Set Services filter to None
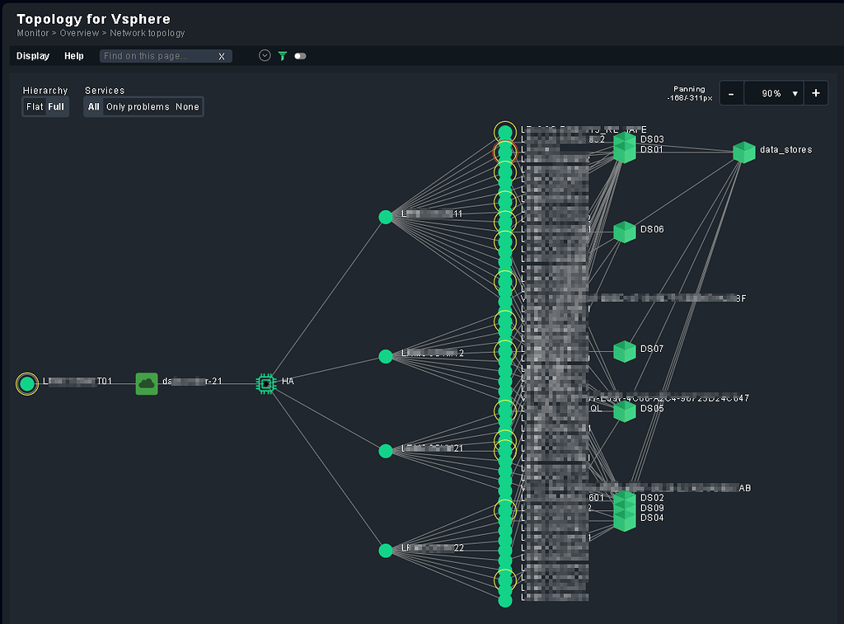Image resolution: width=844 pixels, height=624 pixels. coord(187,106)
